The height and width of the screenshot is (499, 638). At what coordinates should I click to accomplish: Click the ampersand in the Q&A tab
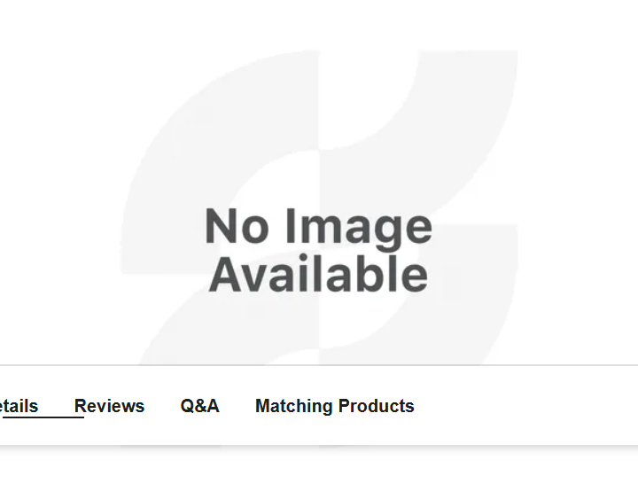point(199,406)
